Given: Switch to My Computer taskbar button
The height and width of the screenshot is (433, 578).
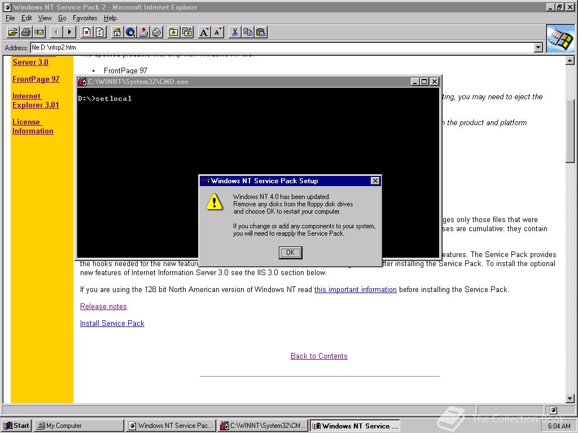Looking at the screenshot, I should point(79,426).
